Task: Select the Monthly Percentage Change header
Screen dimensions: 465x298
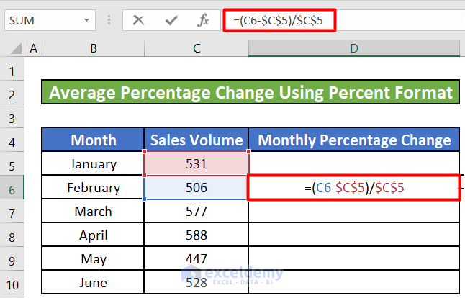Action: coord(354,140)
